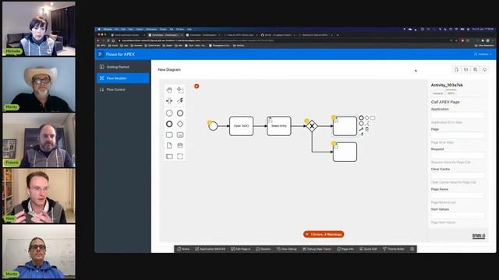Open Flow Control in sidebar
The height and width of the screenshot is (280, 499).
(x=123, y=89)
